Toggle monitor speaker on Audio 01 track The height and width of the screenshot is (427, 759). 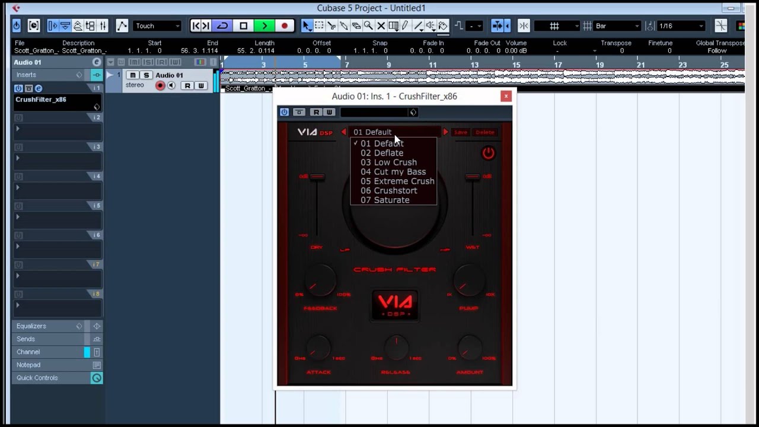tap(171, 85)
